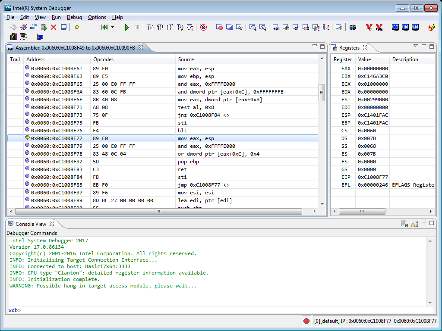Click the red X disconnect icon
This screenshot has width=442, height=331.
[54, 27]
